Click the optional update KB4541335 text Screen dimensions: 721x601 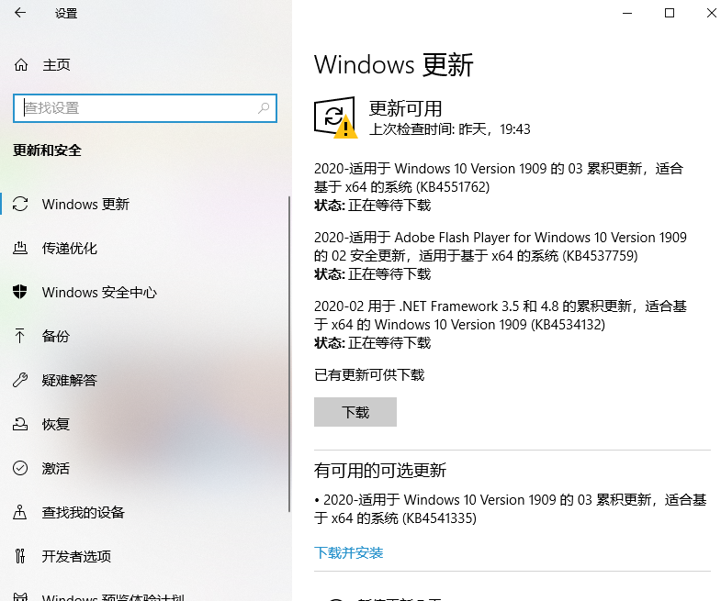tap(510, 508)
